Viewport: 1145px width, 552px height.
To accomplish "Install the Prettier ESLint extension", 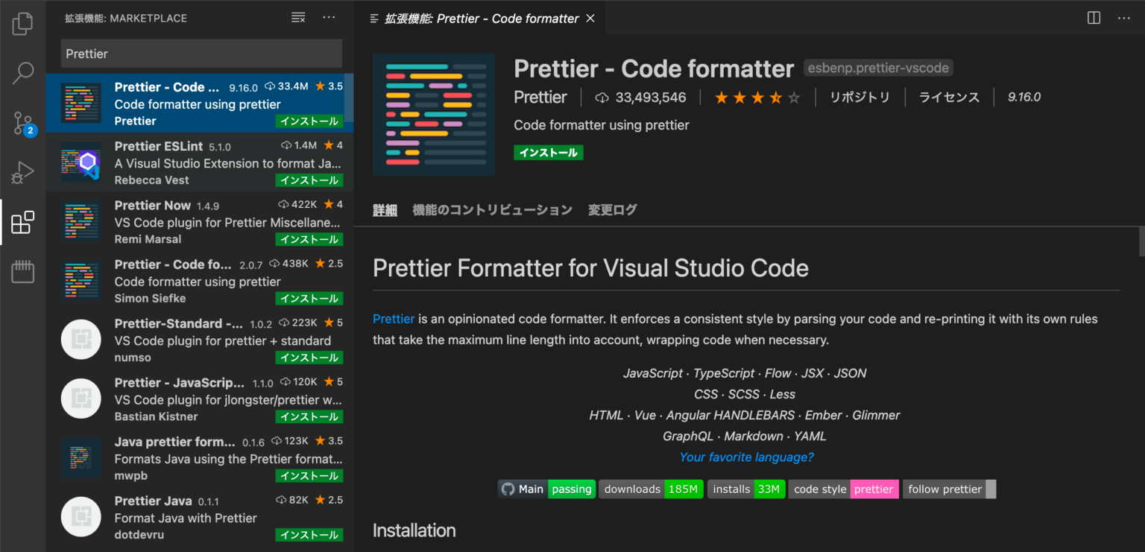I will coord(309,180).
